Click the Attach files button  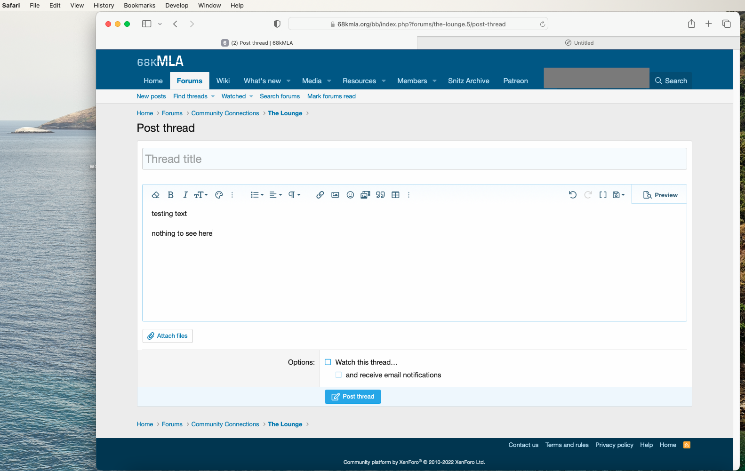click(x=168, y=336)
